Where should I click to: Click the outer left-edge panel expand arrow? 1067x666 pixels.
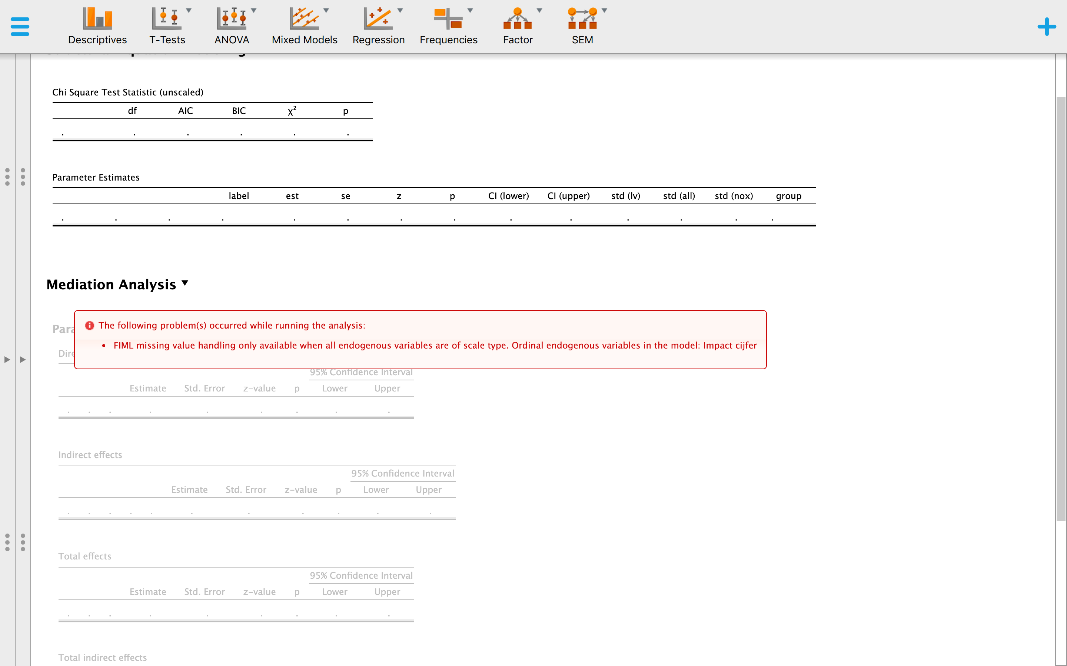tap(7, 359)
